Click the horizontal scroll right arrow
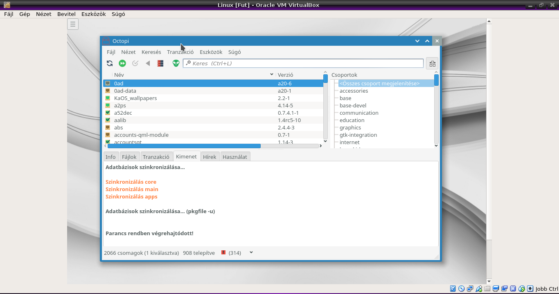The height and width of the screenshot is (294, 559). 321,146
